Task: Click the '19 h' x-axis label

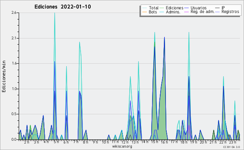Action: tap(194, 142)
